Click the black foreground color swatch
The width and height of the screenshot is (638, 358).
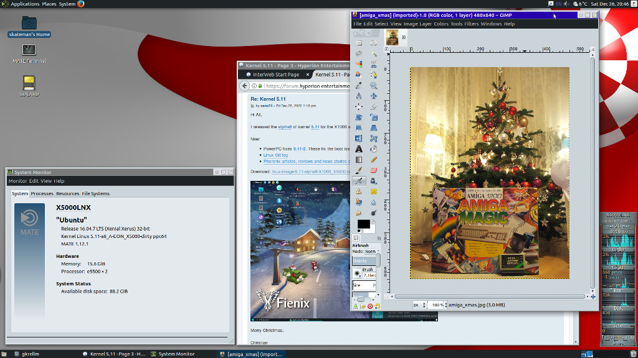click(x=363, y=224)
